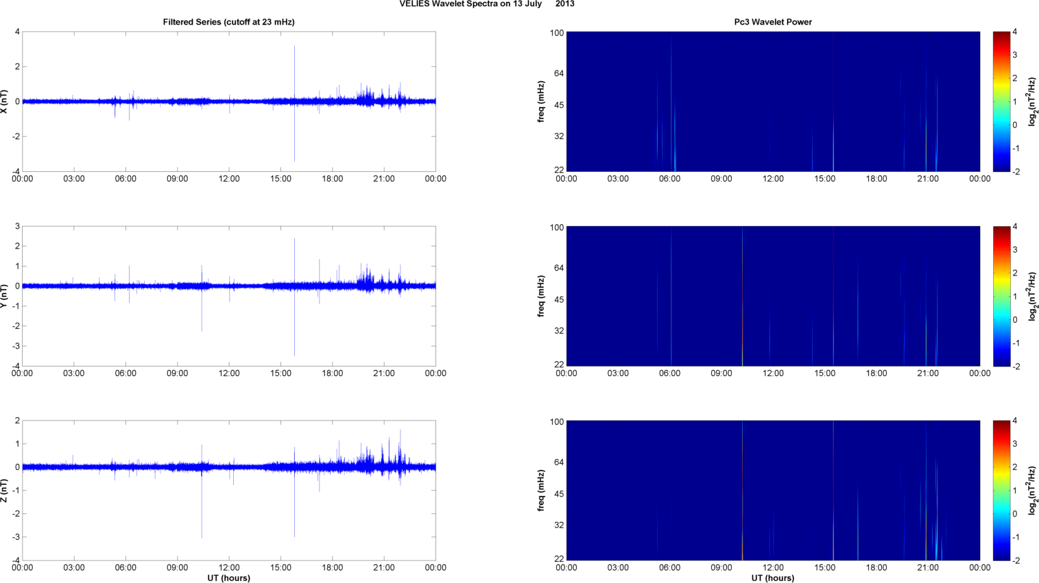Click the log2(nT²/Hz) label of middle colorbar
This screenshot has width=1039, height=583.
pyautogui.click(x=1032, y=296)
